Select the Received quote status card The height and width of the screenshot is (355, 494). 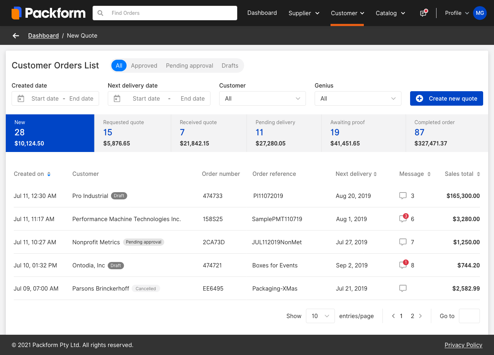coord(209,133)
